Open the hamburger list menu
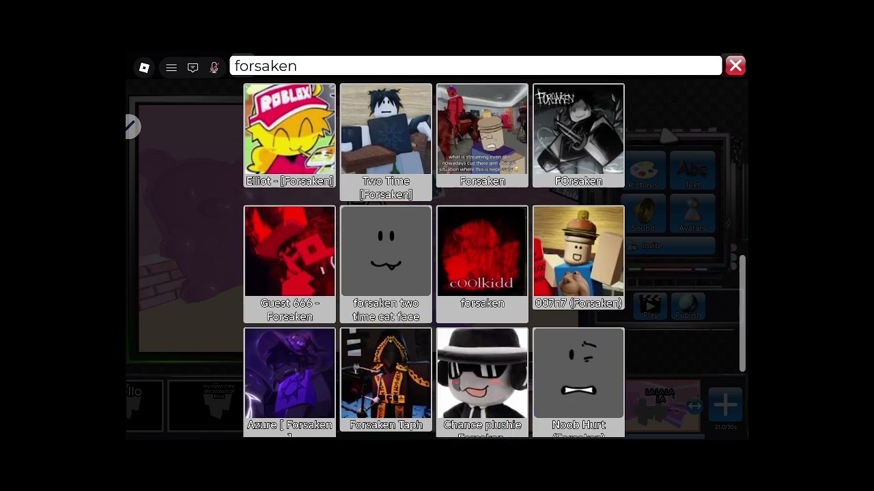 pyautogui.click(x=171, y=68)
